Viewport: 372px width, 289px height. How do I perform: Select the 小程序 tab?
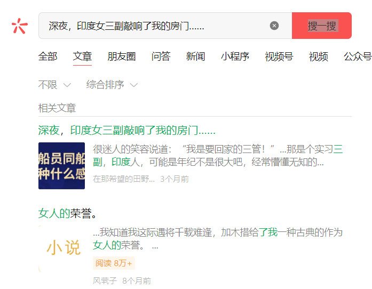point(235,57)
